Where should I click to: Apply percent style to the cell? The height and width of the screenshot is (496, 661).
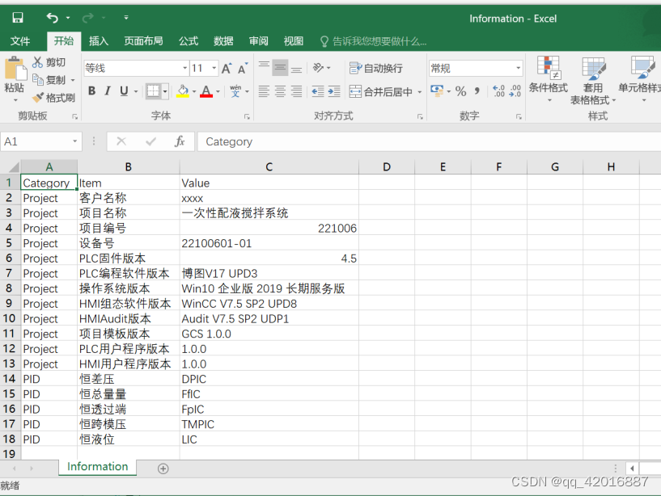(460, 92)
